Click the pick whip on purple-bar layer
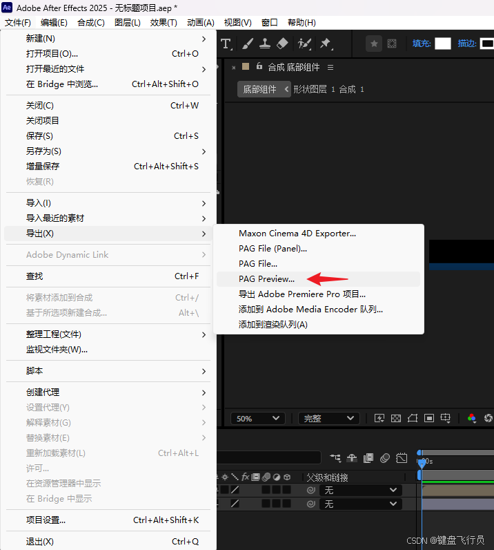Screen dimensions: 494x550 point(310,504)
